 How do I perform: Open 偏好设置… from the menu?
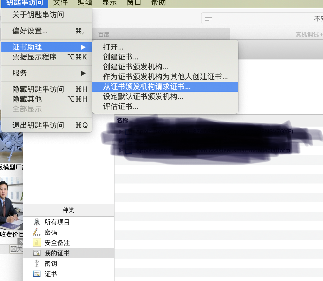click(x=47, y=31)
